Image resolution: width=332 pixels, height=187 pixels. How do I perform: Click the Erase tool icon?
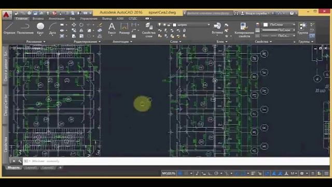pos(100,25)
